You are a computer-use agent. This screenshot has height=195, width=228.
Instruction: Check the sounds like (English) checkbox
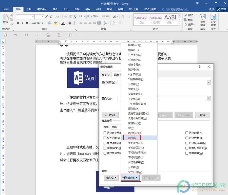(105, 148)
